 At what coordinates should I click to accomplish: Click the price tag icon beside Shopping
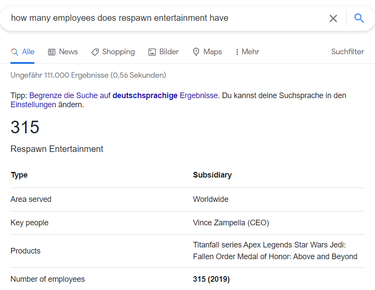95,52
